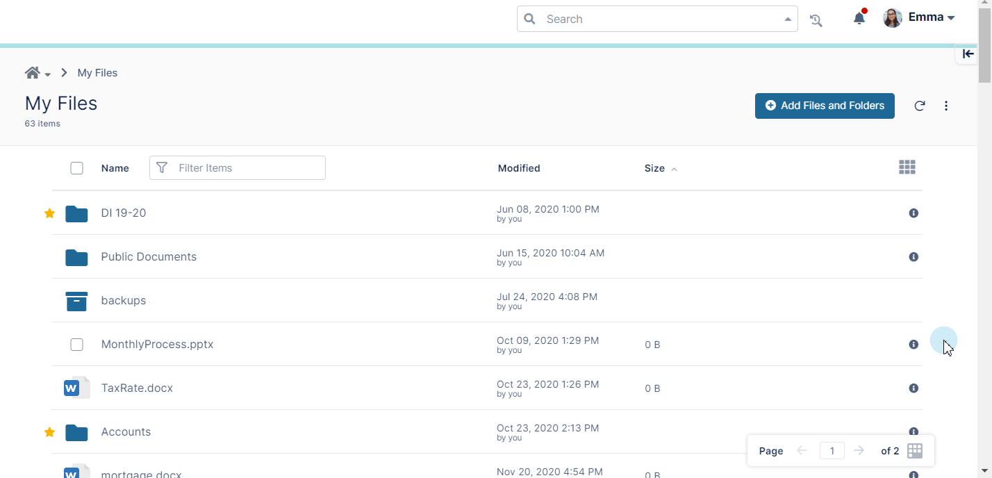Open the search history icon
The height and width of the screenshot is (478, 992).
(x=816, y=20)
